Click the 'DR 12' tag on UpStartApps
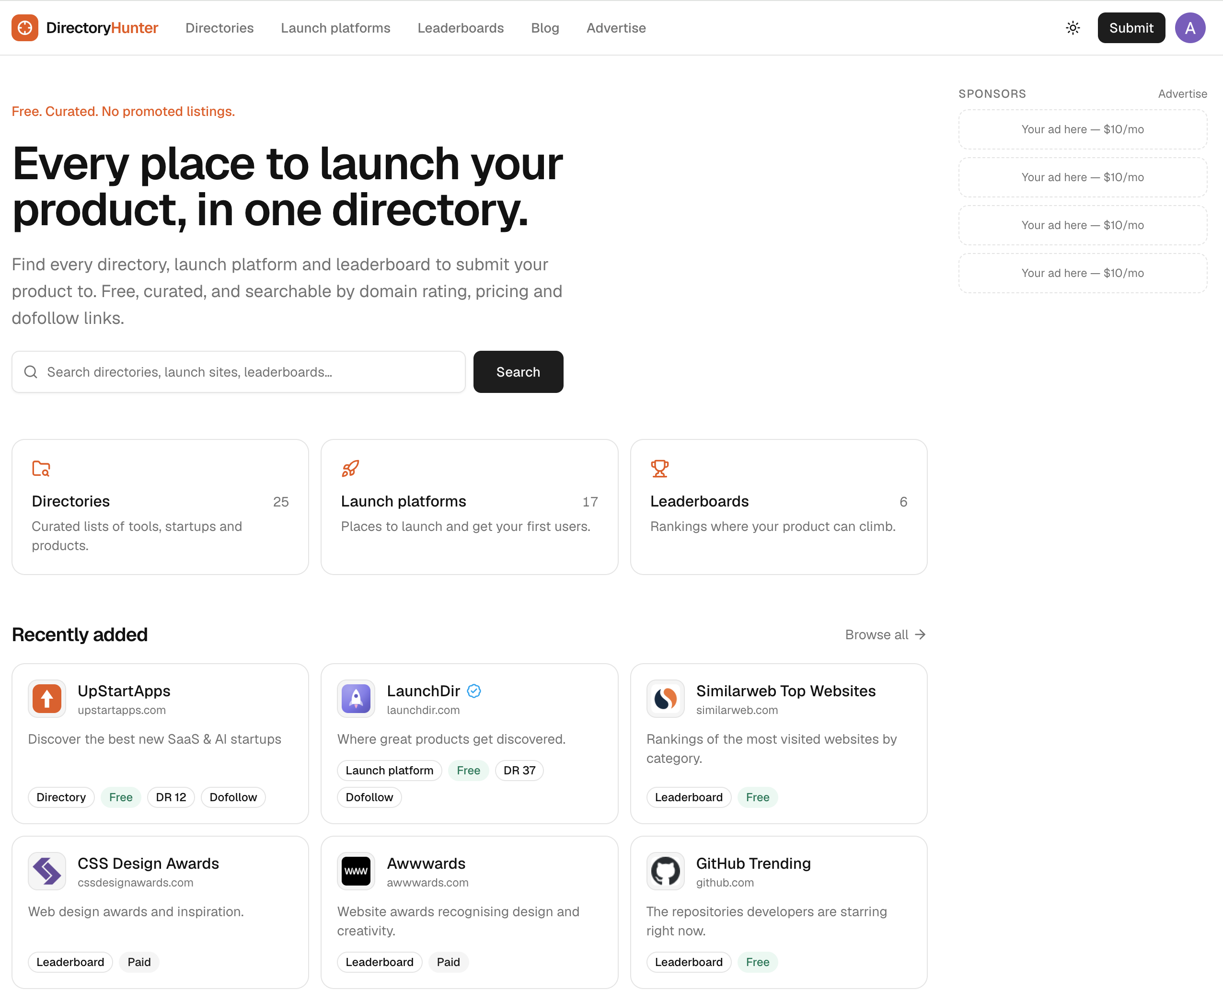1223x990 pixels. 171,797
